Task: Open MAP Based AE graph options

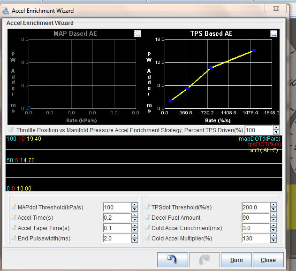Action: coord(137,33)
